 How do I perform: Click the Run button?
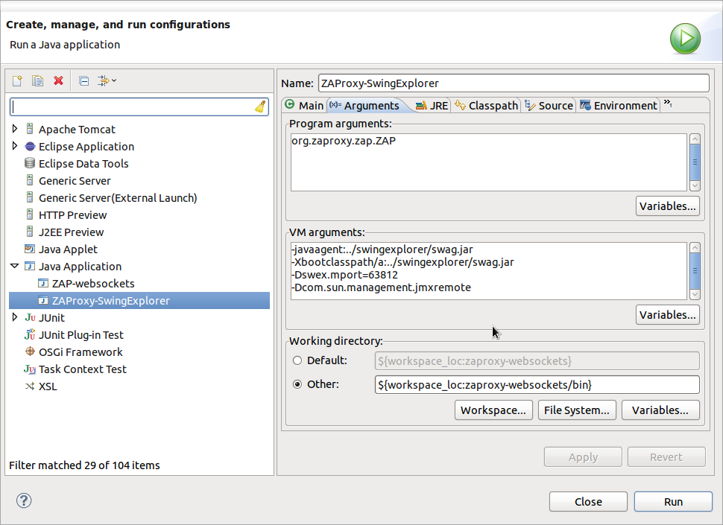pos(673,501)
